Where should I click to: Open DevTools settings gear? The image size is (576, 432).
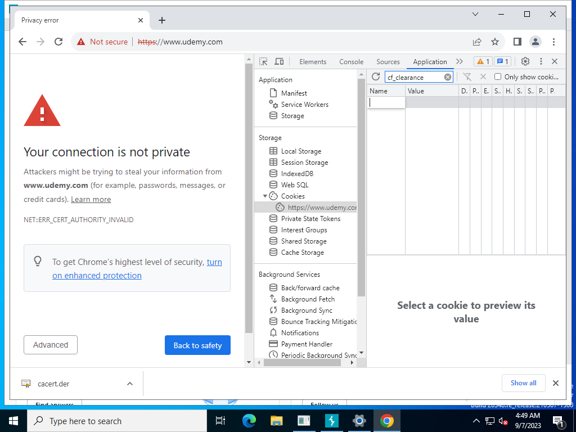tap(525, 61)
